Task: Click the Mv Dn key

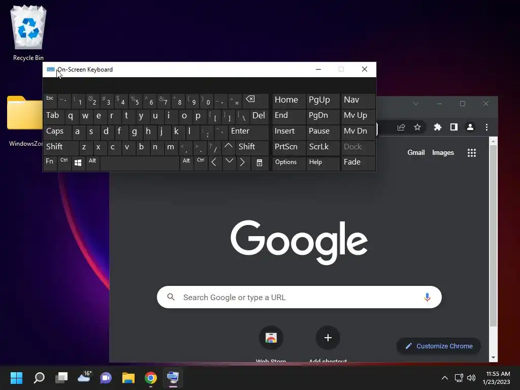Action: [358, 132]
